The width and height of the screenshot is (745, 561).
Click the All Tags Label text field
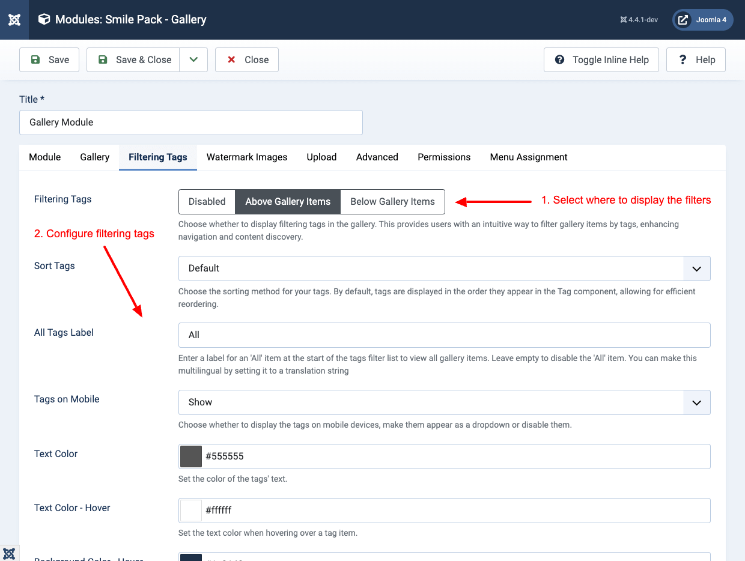tap(445, 335)
